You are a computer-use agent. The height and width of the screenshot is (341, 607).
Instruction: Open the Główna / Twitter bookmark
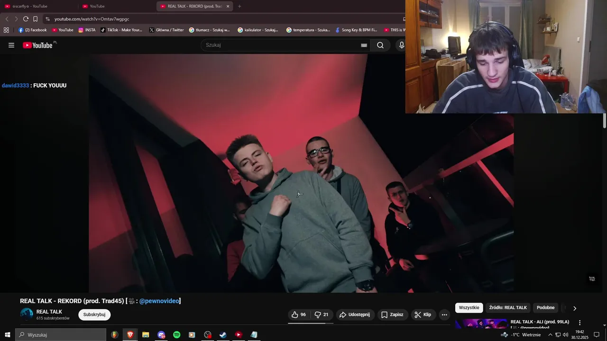pyautogui.click(x=166, y=30)
